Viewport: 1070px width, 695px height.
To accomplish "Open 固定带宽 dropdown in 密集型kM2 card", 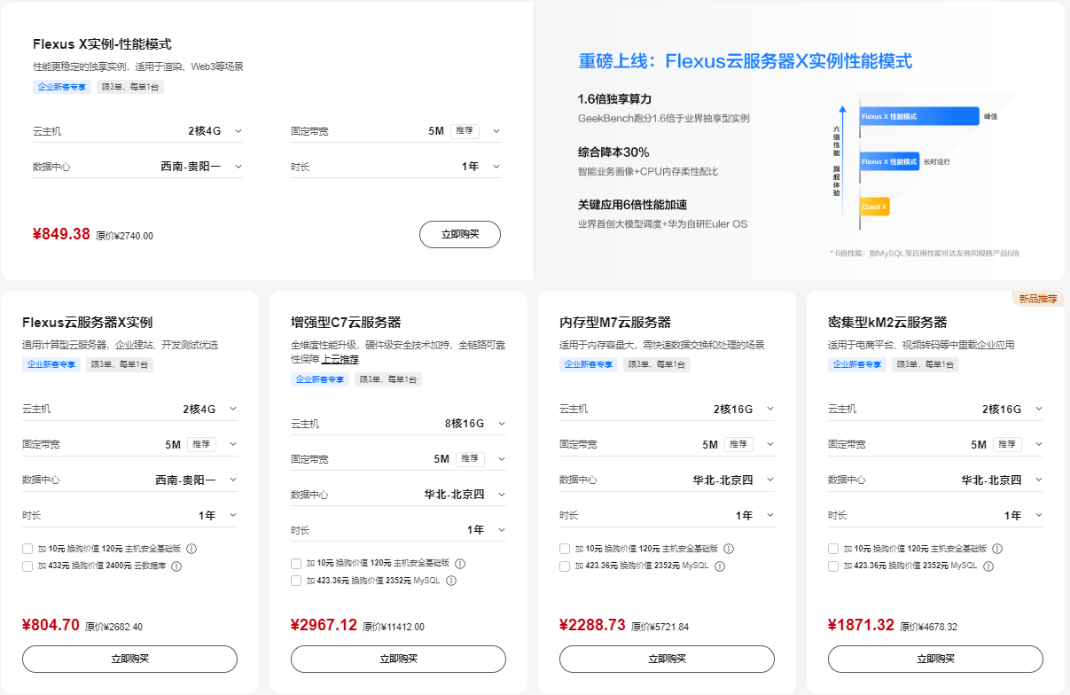I will pos(935,445).
